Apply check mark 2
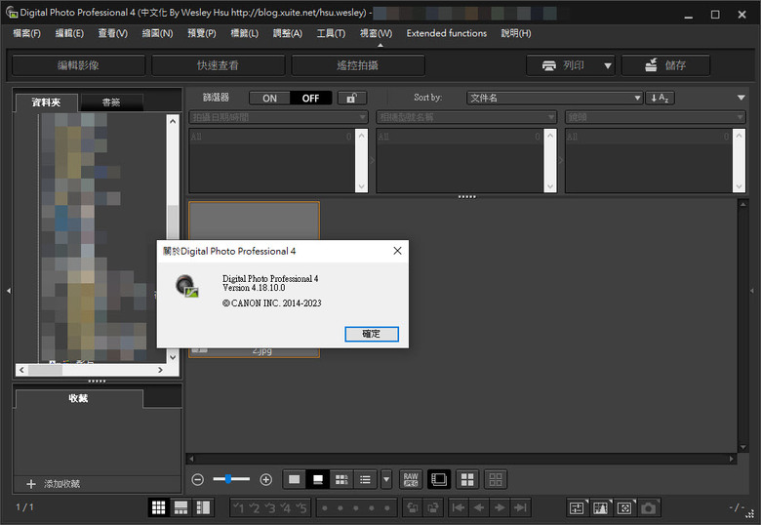 (255, 508)
